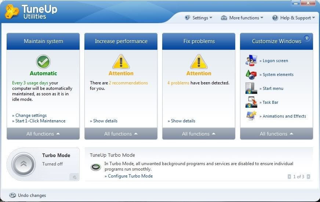Go to previous tip with left arrow

click(289, 176)
